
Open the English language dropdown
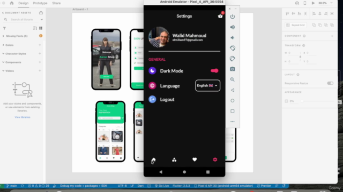(207, 85)
